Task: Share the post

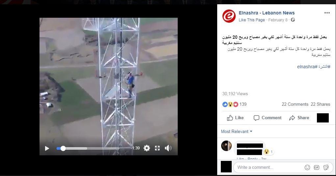Action: pos(299,118)
